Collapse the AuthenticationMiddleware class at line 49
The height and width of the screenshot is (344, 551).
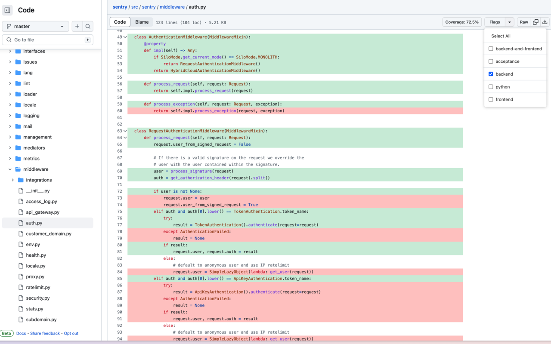tap(125, 37)
